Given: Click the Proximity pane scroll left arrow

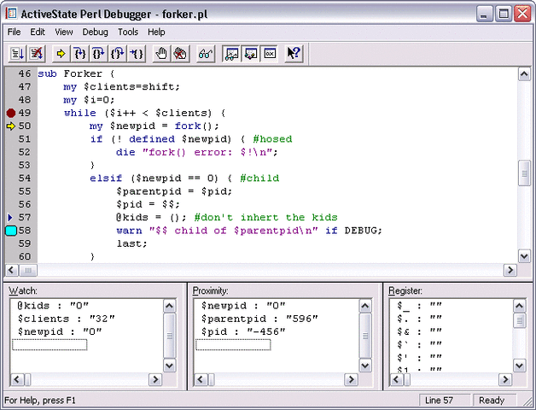Looking at the screenshot, I should 201,379.
